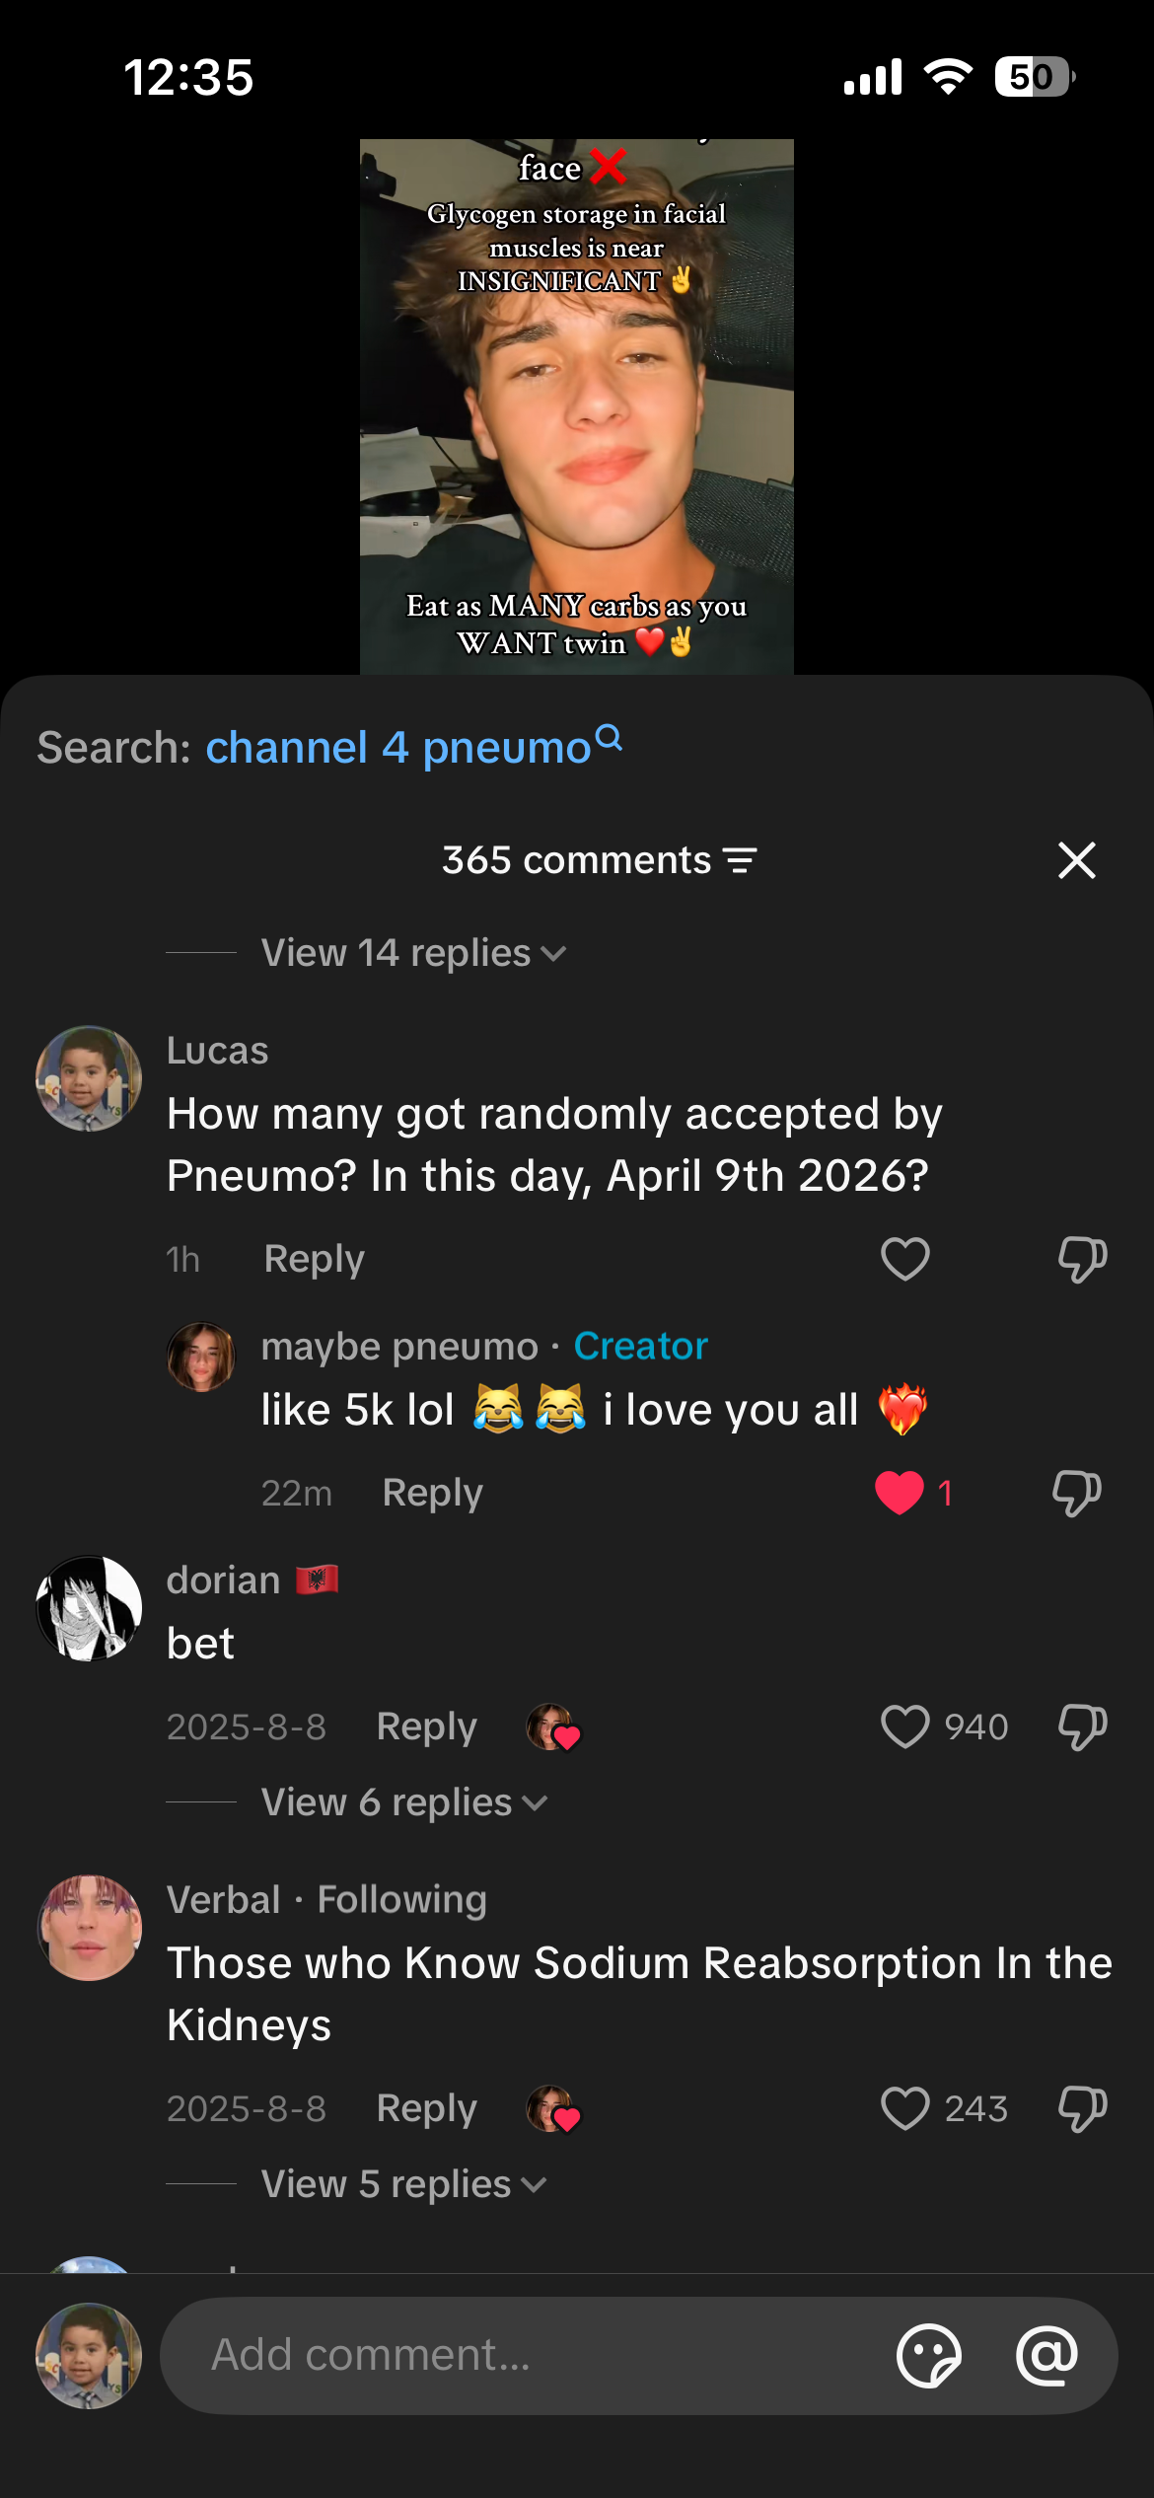Expand View 6 replies under dorian
Image resolution: width=1154 pixels, height=2498 pixels.
point(402,1802)
